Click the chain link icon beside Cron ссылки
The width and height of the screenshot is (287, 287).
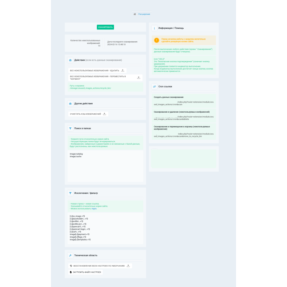[154, 86]
